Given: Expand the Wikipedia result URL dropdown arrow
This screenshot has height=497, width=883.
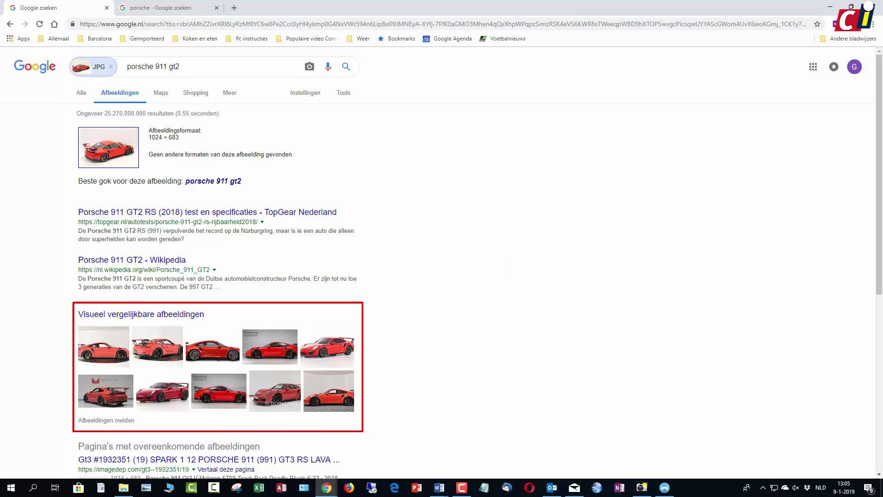Looking at the screenshot, I should coord(215,270).
